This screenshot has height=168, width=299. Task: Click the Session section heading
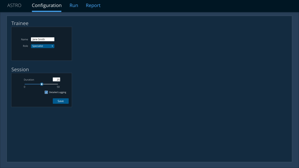pyautogui.click(x=20, y=69)
